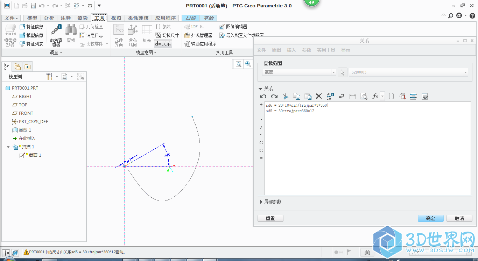
Task: Expand the 局部参数 local parameters section
Action: click(261, 202)
